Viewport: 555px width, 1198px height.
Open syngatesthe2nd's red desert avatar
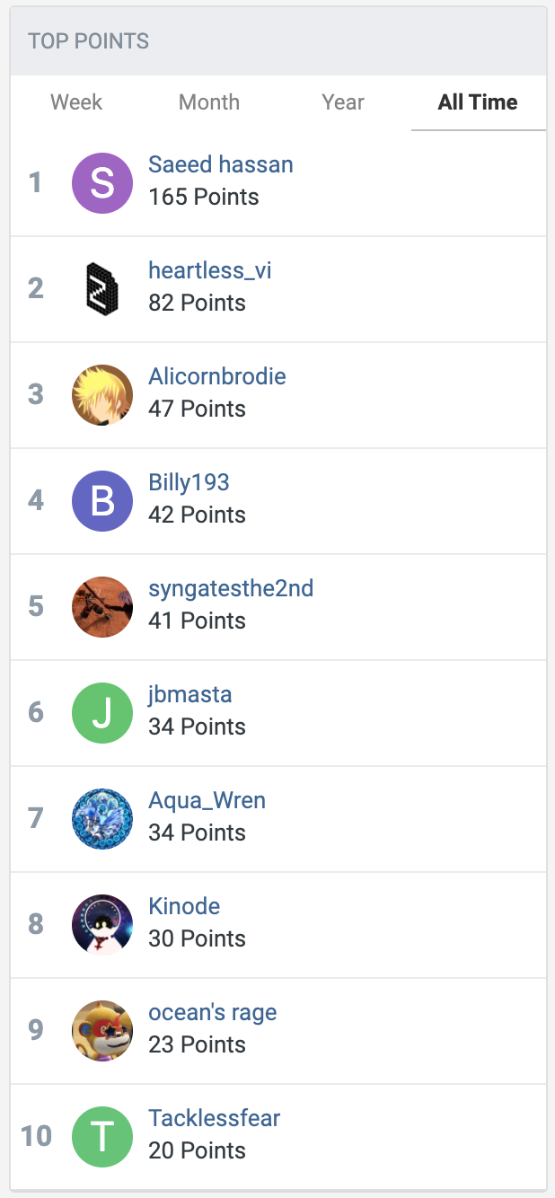pos(102,607)
